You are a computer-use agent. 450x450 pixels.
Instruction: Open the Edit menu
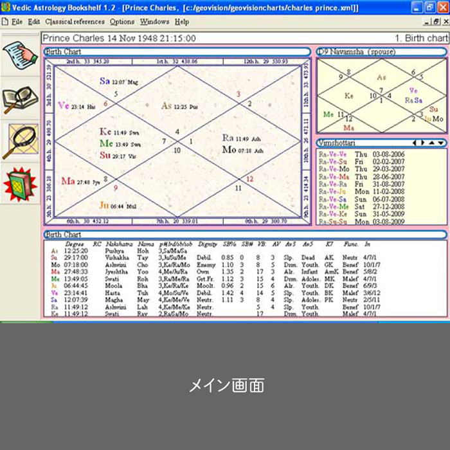[34, 22]
